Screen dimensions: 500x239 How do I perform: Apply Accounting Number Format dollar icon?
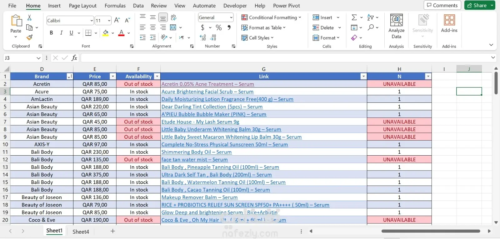click(202, 27)
